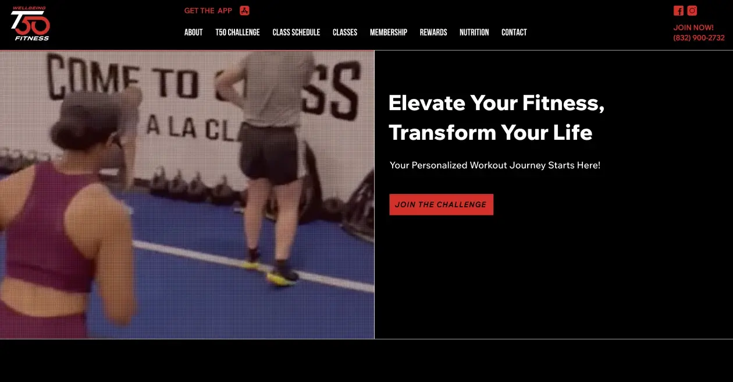Open the NUTRITION section
733x382 pixels.
(x=474, y=33)
